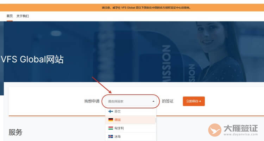Select 匈牙利 from the country list
The image size is (264, 141).
131,128
